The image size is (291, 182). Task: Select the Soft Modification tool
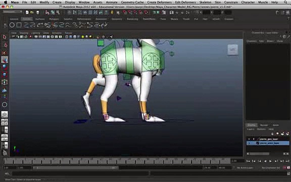pos(5,90)
